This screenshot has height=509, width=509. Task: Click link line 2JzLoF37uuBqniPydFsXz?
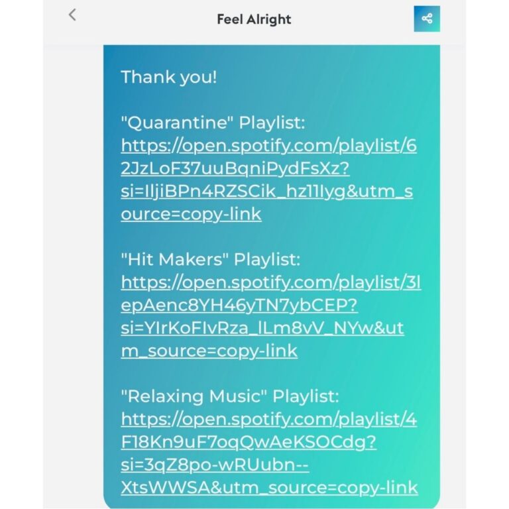(235, 168)
